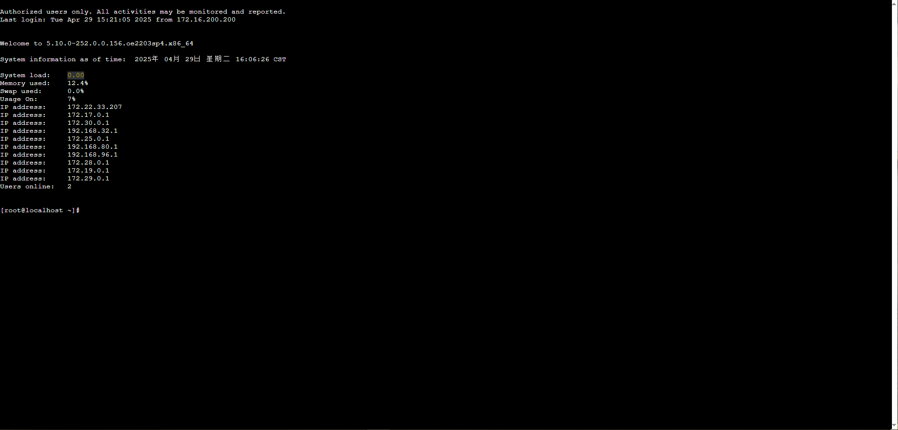Click the scrollbar up arrow
The image size is (898, 430).
(x=895, y=3)
